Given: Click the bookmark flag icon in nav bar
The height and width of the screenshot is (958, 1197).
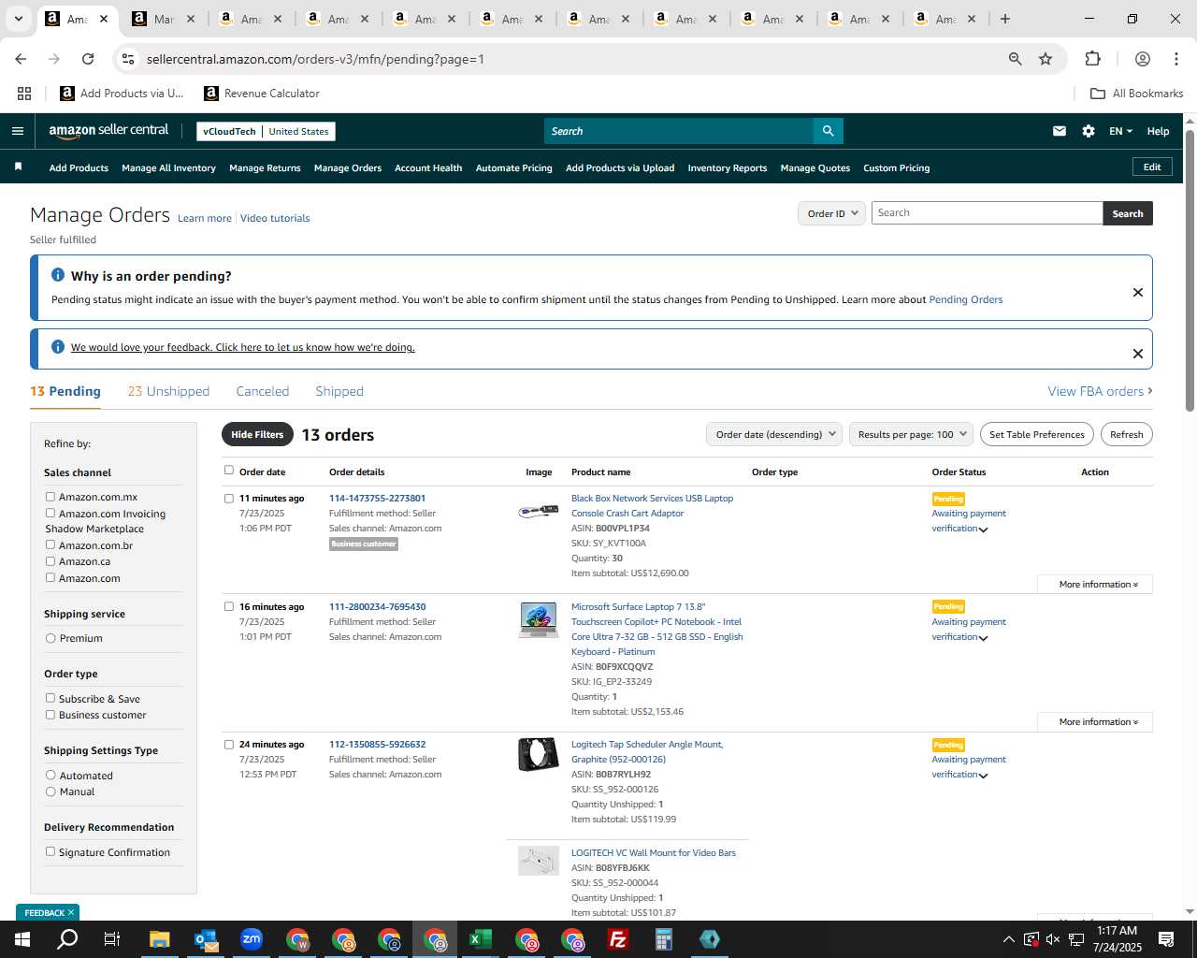Looking at the screenshot, I should pos(18,167).
